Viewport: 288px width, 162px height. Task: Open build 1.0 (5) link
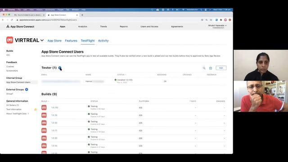coord(54,146)
